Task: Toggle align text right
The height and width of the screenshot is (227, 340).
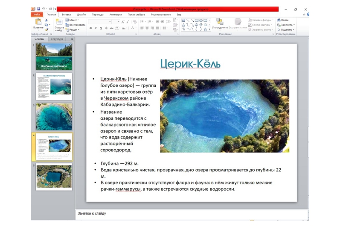Action: coord(152,28)
